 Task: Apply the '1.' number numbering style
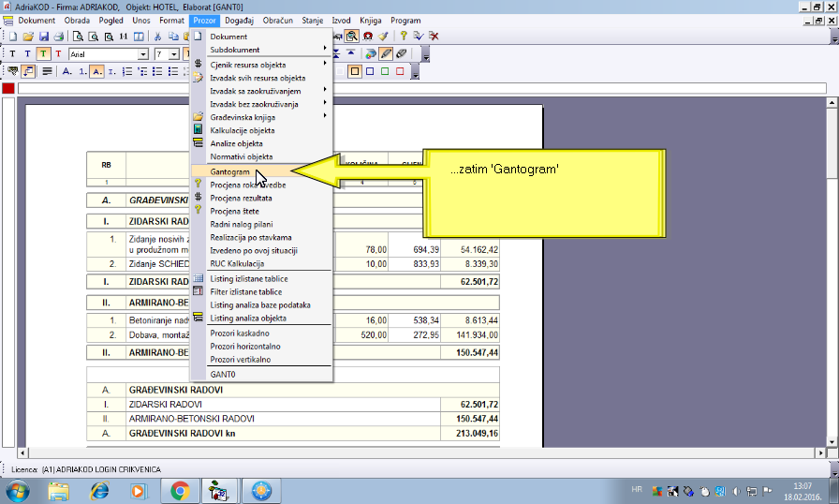click(82, 71)
